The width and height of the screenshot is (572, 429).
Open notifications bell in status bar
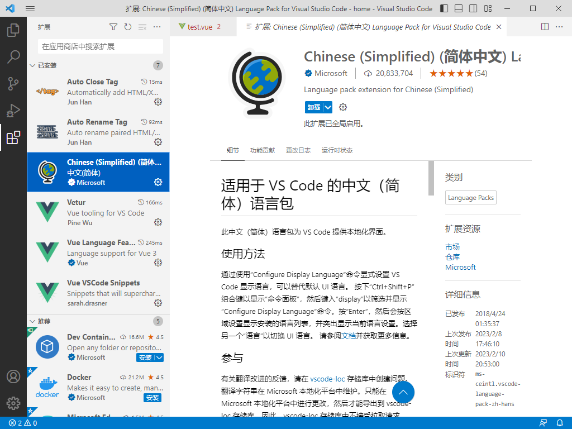[560, 423]
